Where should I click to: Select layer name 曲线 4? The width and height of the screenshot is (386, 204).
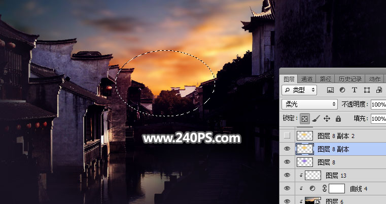359,189
